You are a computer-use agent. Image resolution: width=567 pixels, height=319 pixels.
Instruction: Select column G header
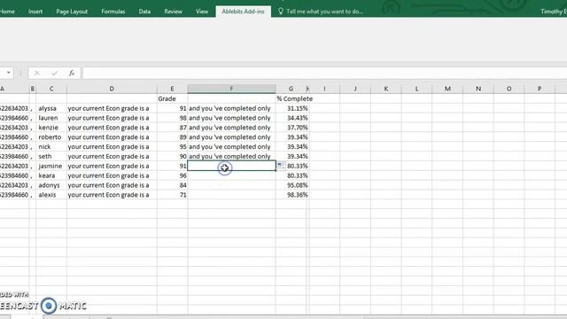tap(291, 89)
